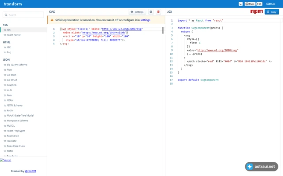Click the SVG editor scrollbar thumb
Screen dimensions: 283x176
(x=163, y=30)
